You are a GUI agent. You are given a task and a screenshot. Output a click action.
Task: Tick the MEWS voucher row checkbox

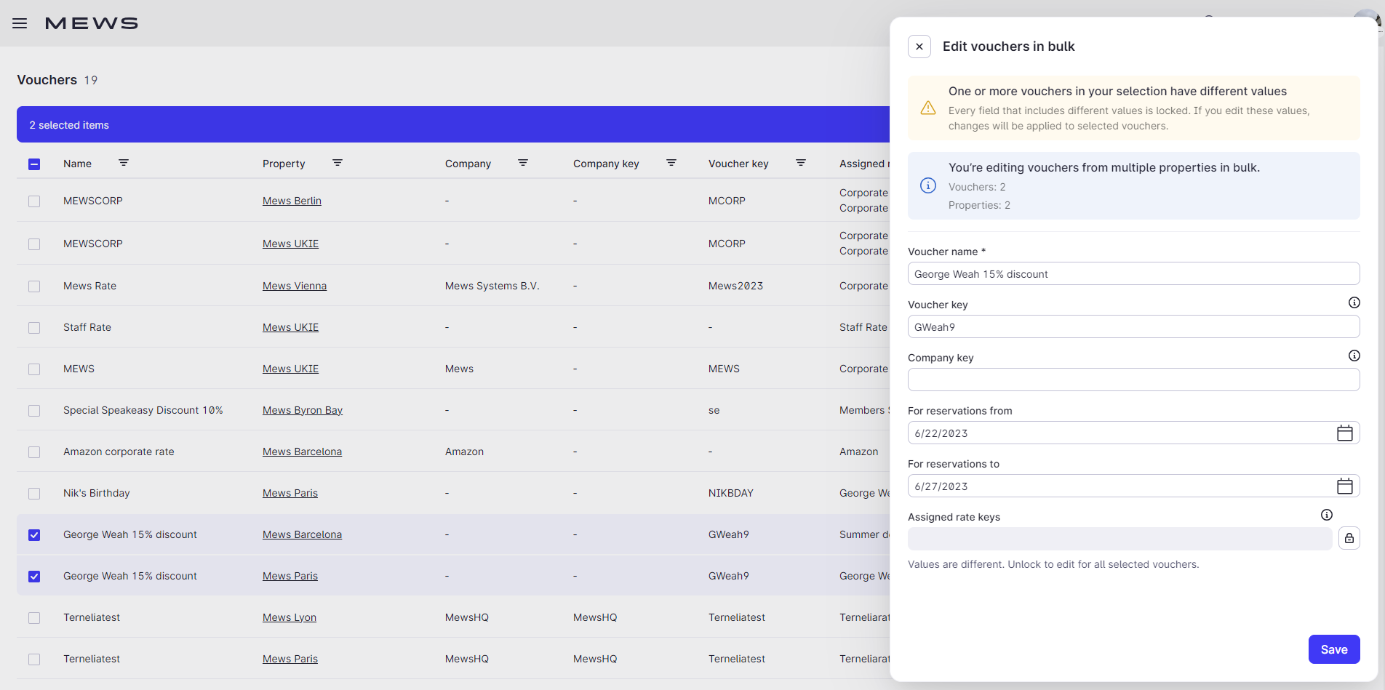pos(34,369)
